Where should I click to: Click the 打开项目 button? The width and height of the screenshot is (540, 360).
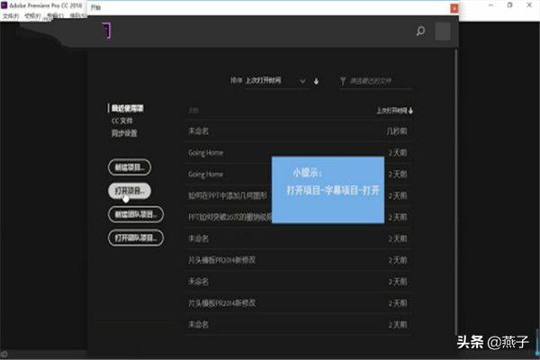(130, 191)
